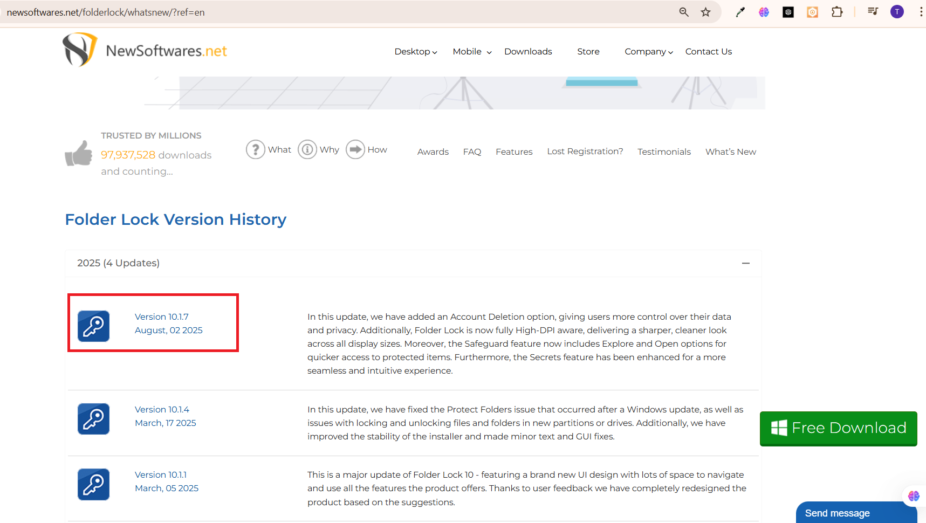The height and width of the screenshot is (523, 926).
Task: Open the Contact Us page
Action: [709, 52]
